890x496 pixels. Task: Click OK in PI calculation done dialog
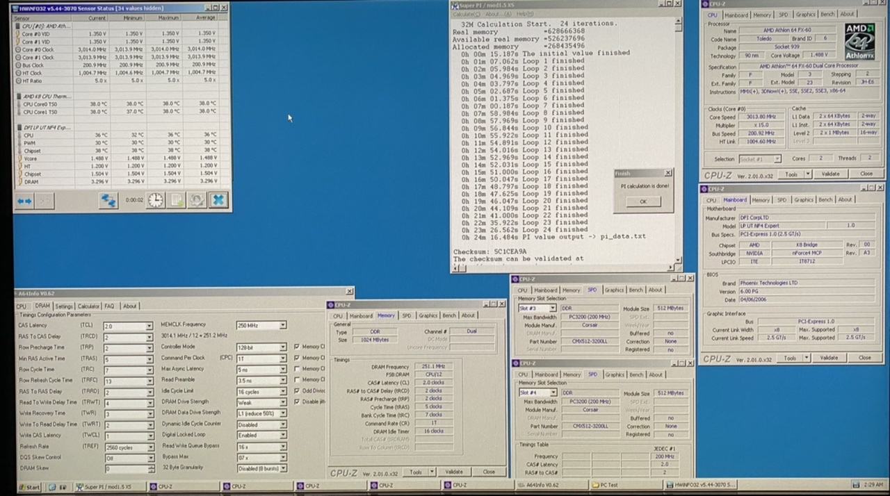[642, 201]
